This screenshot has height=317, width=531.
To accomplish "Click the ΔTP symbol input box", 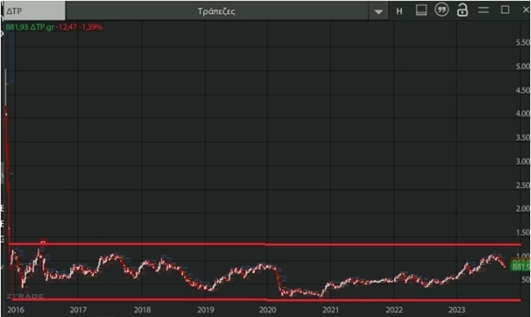I will [34, 11].
